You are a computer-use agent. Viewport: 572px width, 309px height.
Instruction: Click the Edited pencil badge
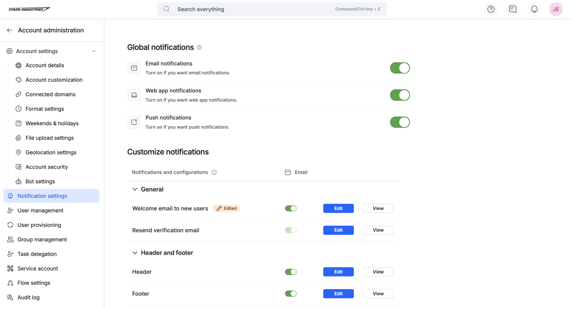pos(226,208)
